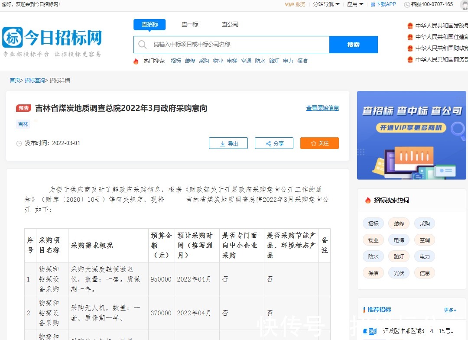Click 电力 pill in 招标搜索热词 panel

click(x=424, y=256)
